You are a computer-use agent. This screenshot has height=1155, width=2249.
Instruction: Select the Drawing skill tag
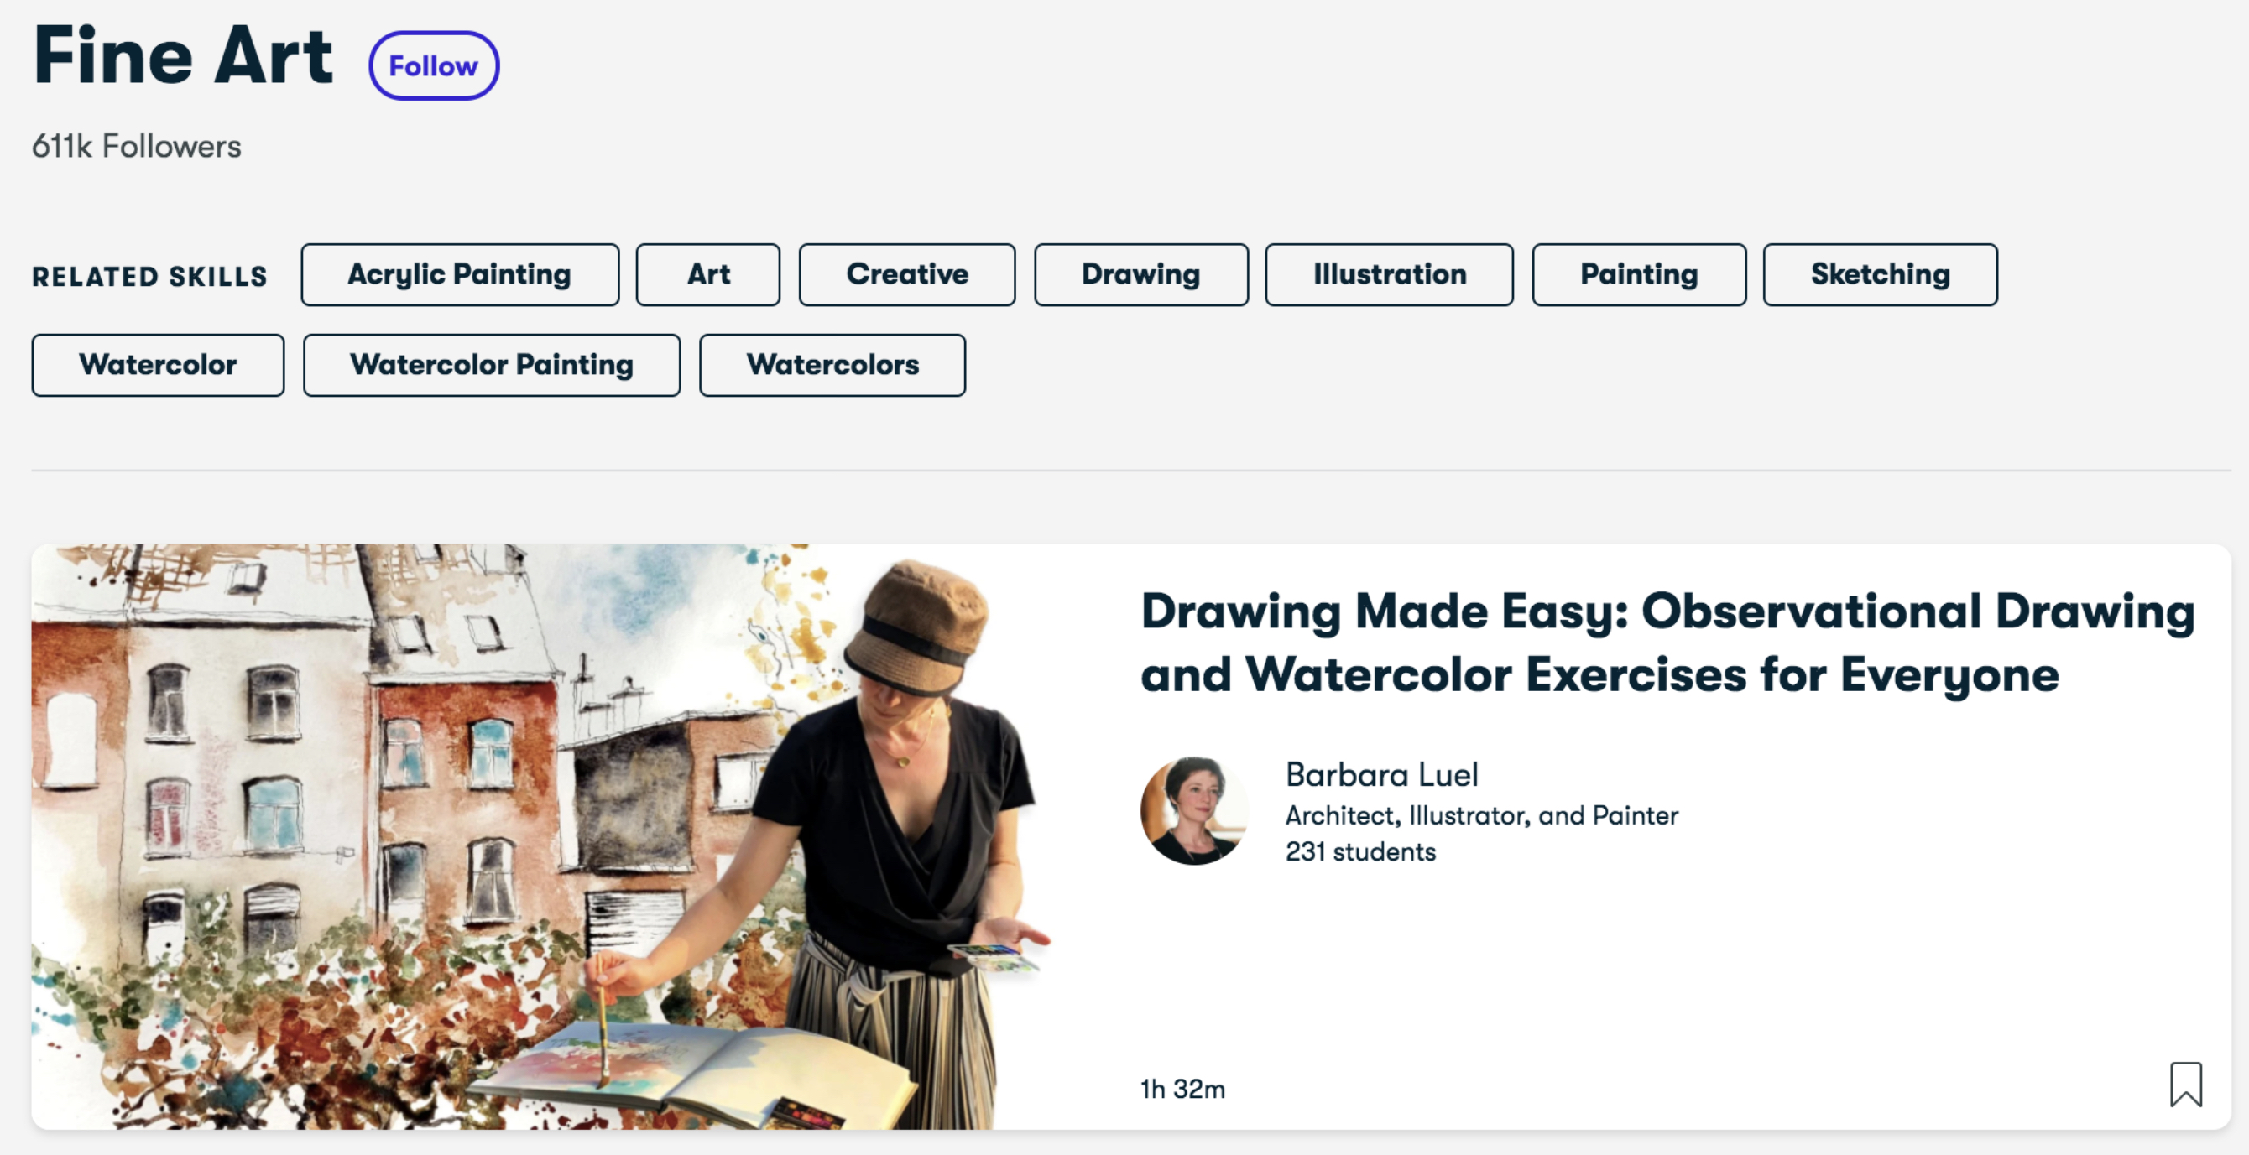1141,275
